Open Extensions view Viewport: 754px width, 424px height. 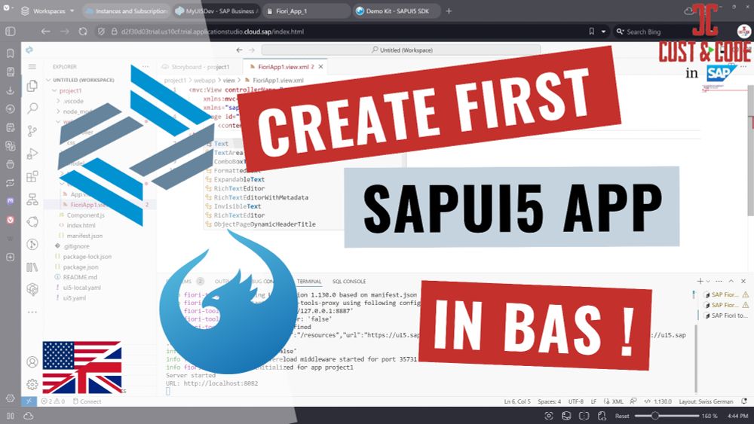click(32, 176)
